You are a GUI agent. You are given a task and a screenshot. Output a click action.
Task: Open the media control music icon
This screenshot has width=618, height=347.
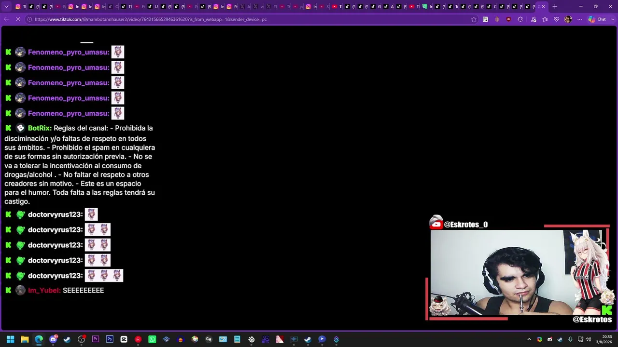[534, 19]
